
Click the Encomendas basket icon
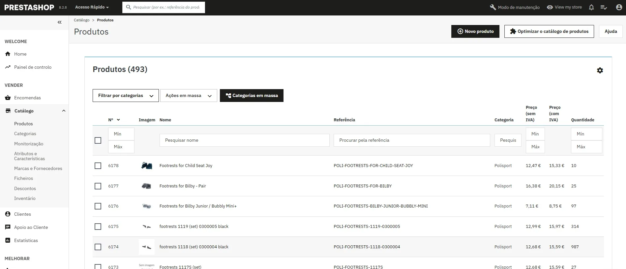click(8, 98)
